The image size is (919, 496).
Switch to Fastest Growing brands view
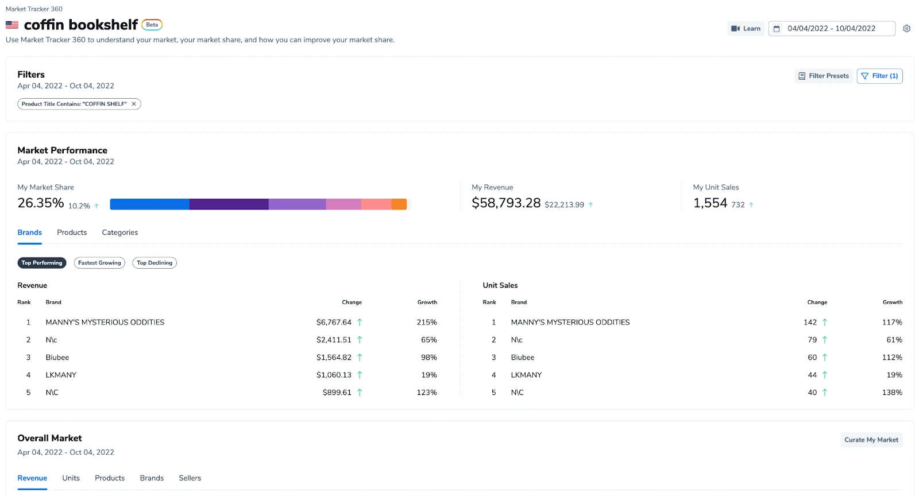click(99, 263)
